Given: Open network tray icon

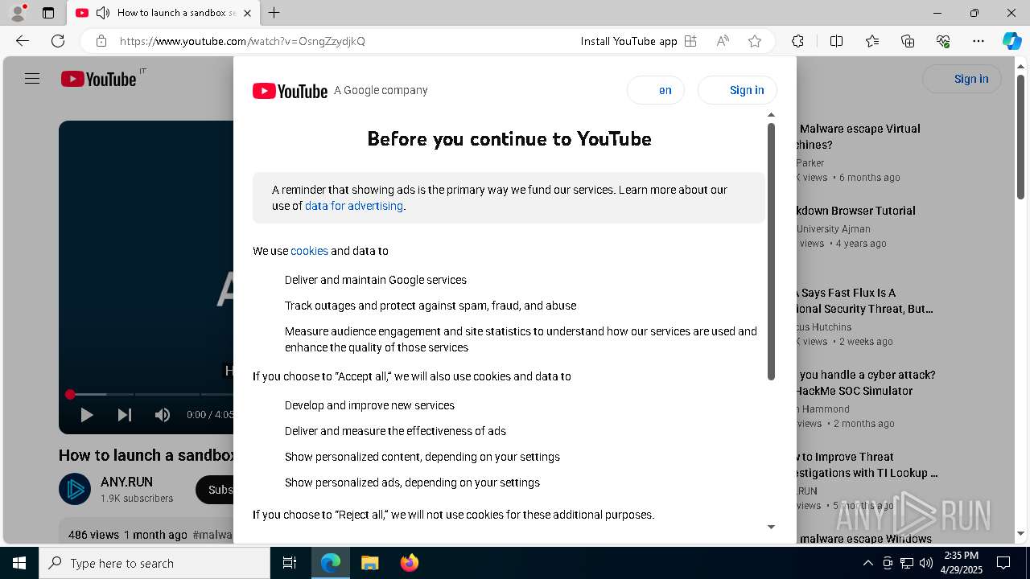Looking at the screenshot, I should click(906, 563).
